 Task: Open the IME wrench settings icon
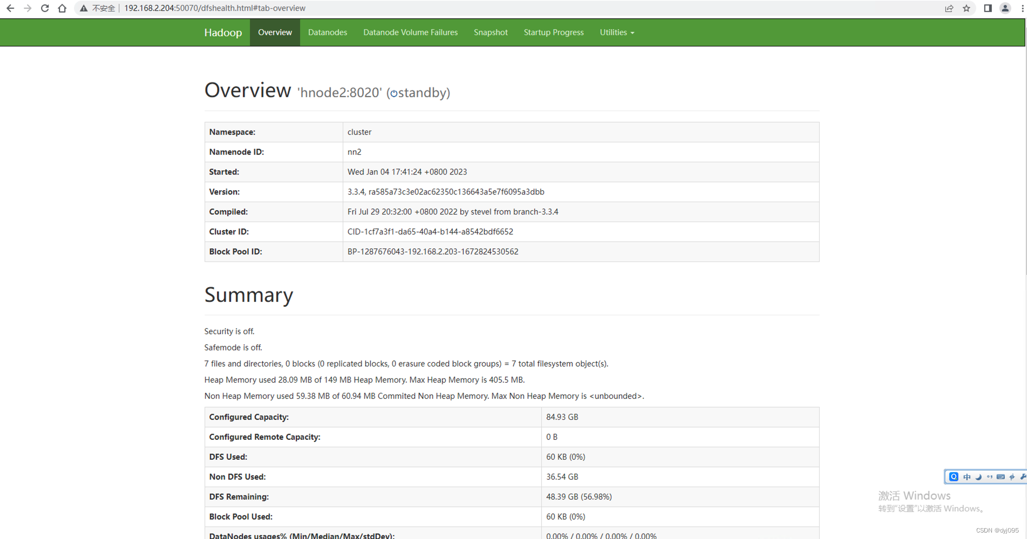click(1023, 476)
